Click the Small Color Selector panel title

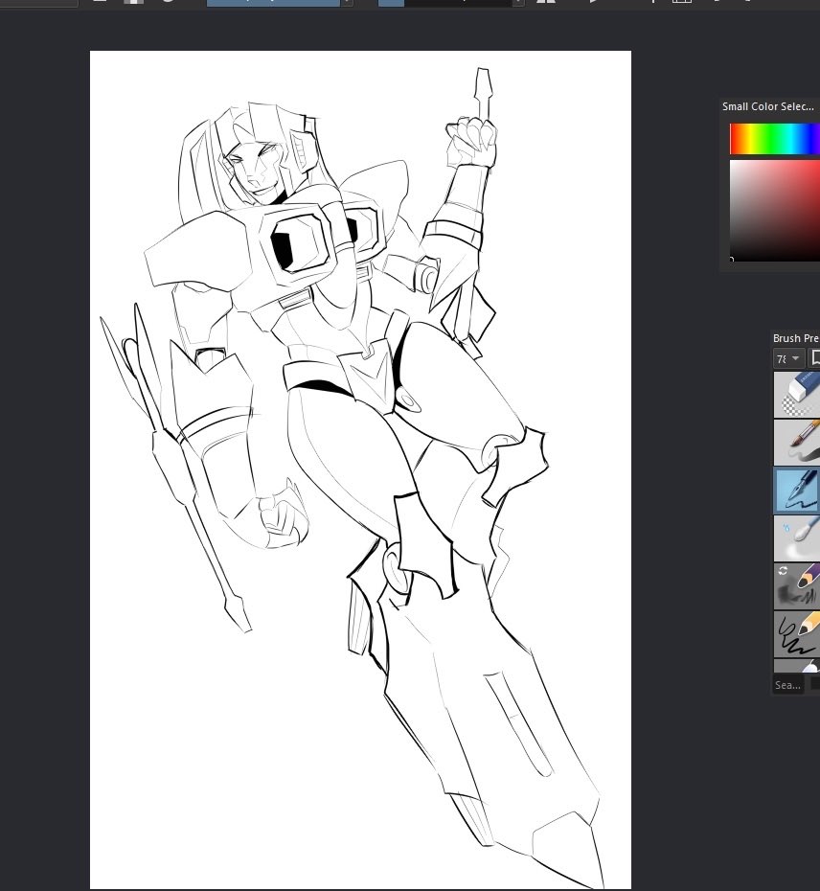click(x=767, y=106)
